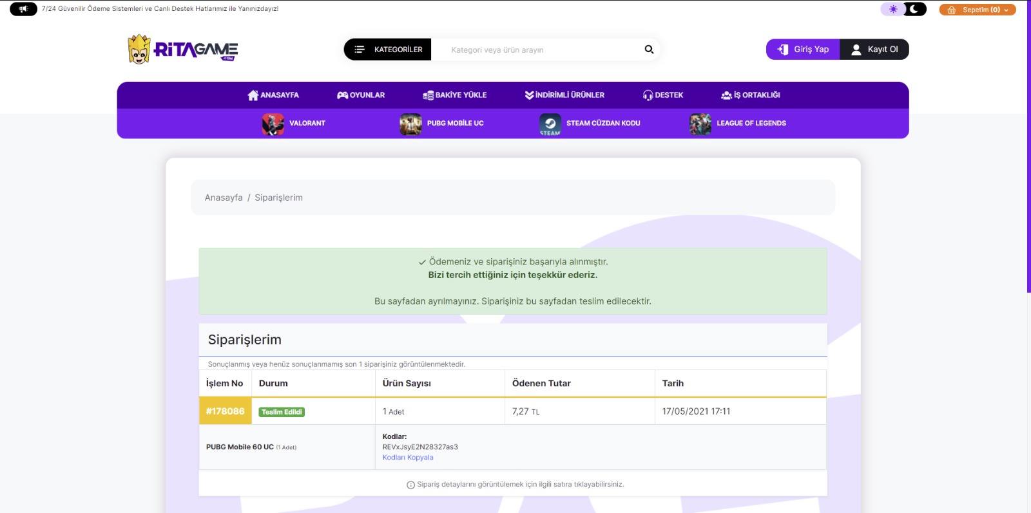Screen dimensions: 1031x513
Task: Open the Kategoriler menu
Action: point(387,50)
